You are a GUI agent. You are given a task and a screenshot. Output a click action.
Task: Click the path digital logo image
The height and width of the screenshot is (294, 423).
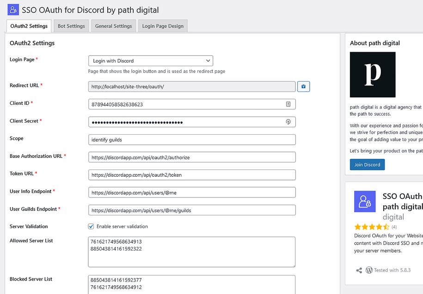(x=373, y=75)
